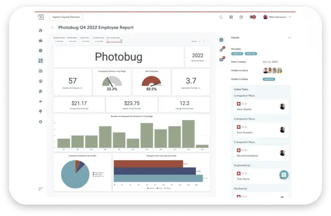Click the 12.2 value tile

tap(185, 105)
